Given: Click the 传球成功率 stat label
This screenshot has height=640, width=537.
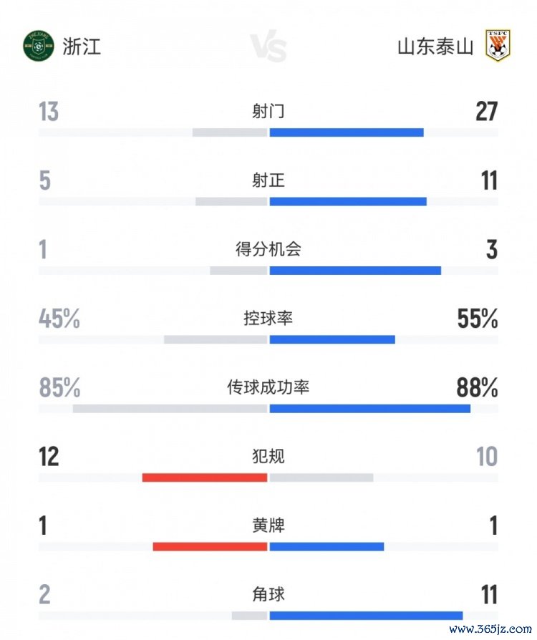Looking at the screenshot, I should click(x=268, y=387).
